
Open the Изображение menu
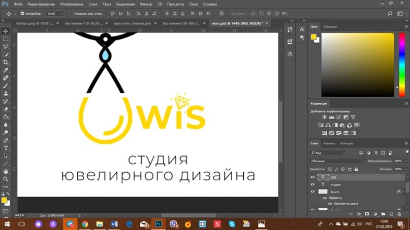72,4
